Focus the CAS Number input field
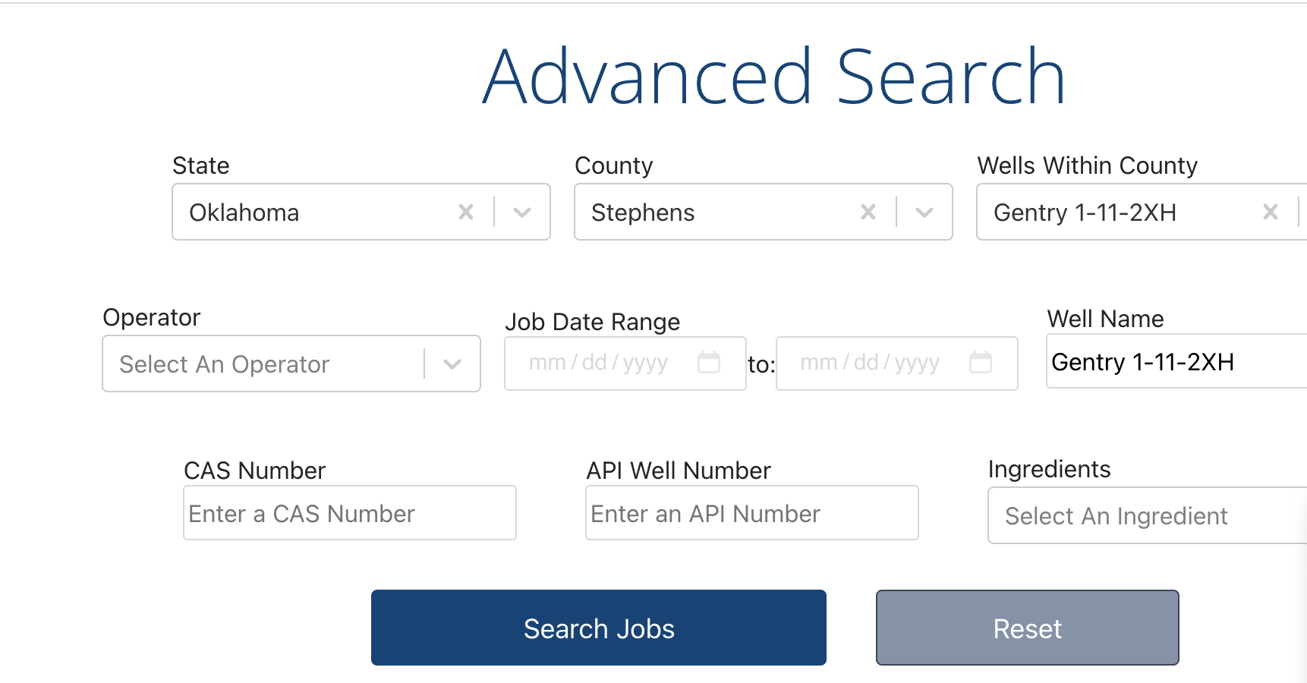 click(x=349, y=514)
